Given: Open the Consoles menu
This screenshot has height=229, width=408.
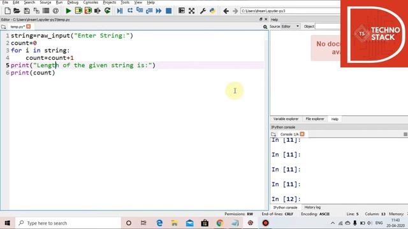Looking at the screenshot, I should [x=91, y=3].
